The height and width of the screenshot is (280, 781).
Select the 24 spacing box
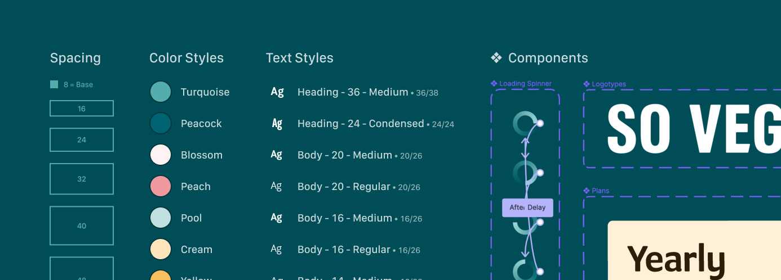(82, 140)
